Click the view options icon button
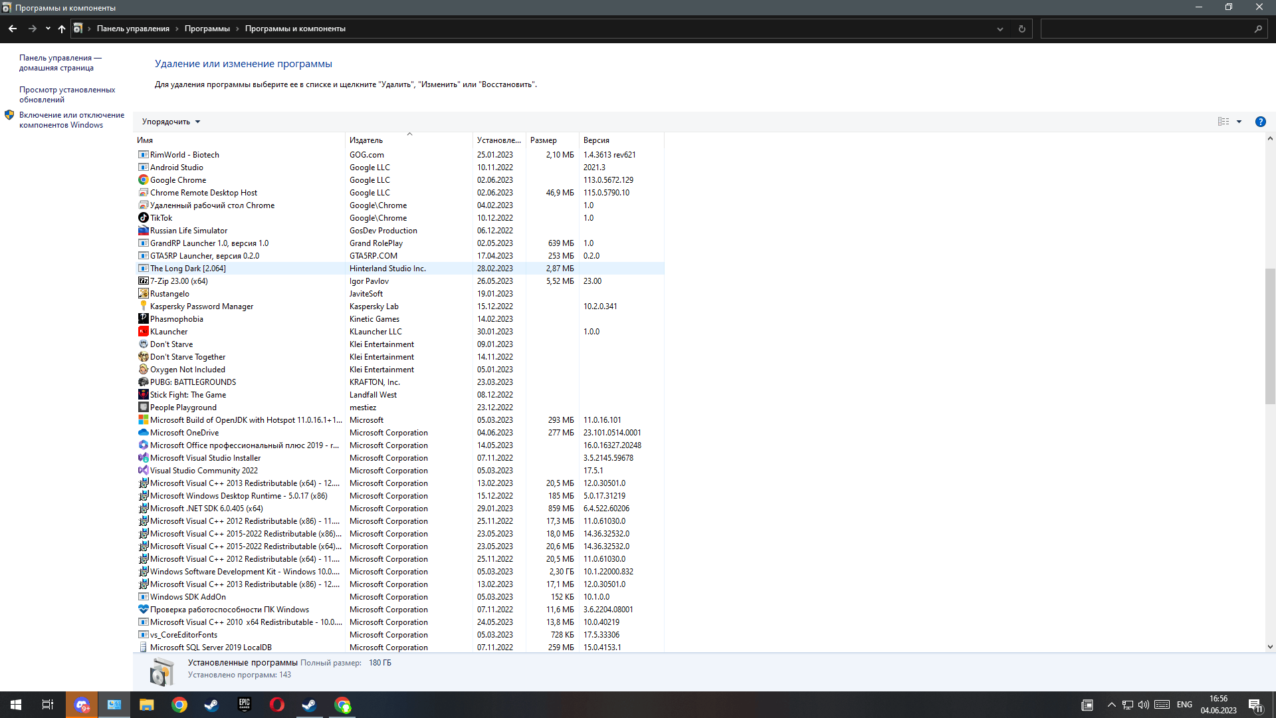The image size is (1276, 718). (1223, 121)
